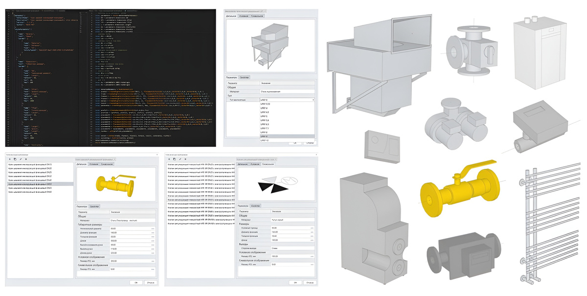Screen dimensions: 587x296
Task: Click the Материал value field in the top ventilation unit dialog
Action: (287, 91)
